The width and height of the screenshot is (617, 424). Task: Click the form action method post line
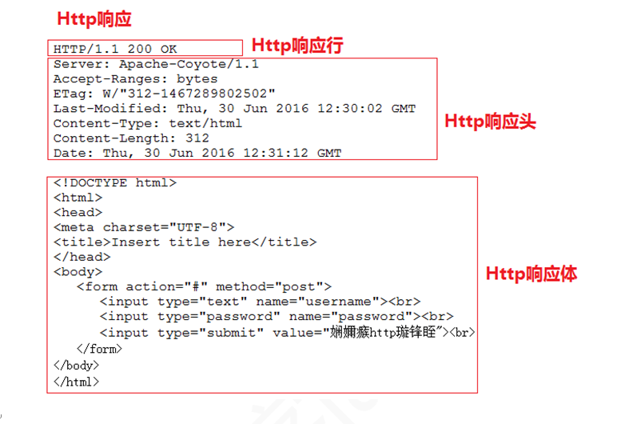[205, 286]
